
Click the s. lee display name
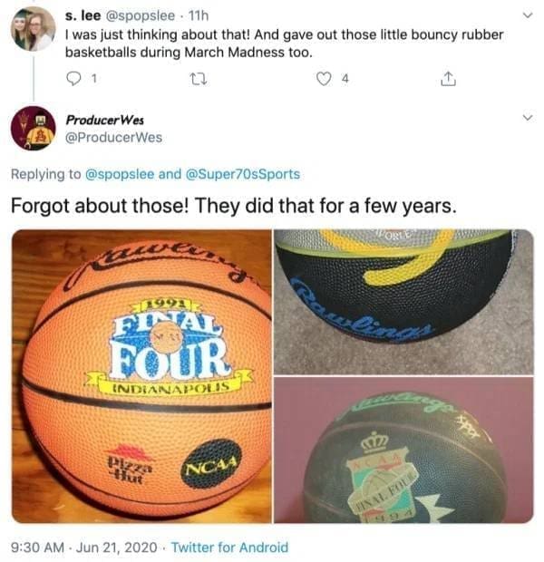[83, 15]
